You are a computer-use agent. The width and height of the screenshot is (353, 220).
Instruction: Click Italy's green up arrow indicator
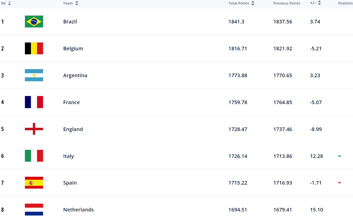339,156
